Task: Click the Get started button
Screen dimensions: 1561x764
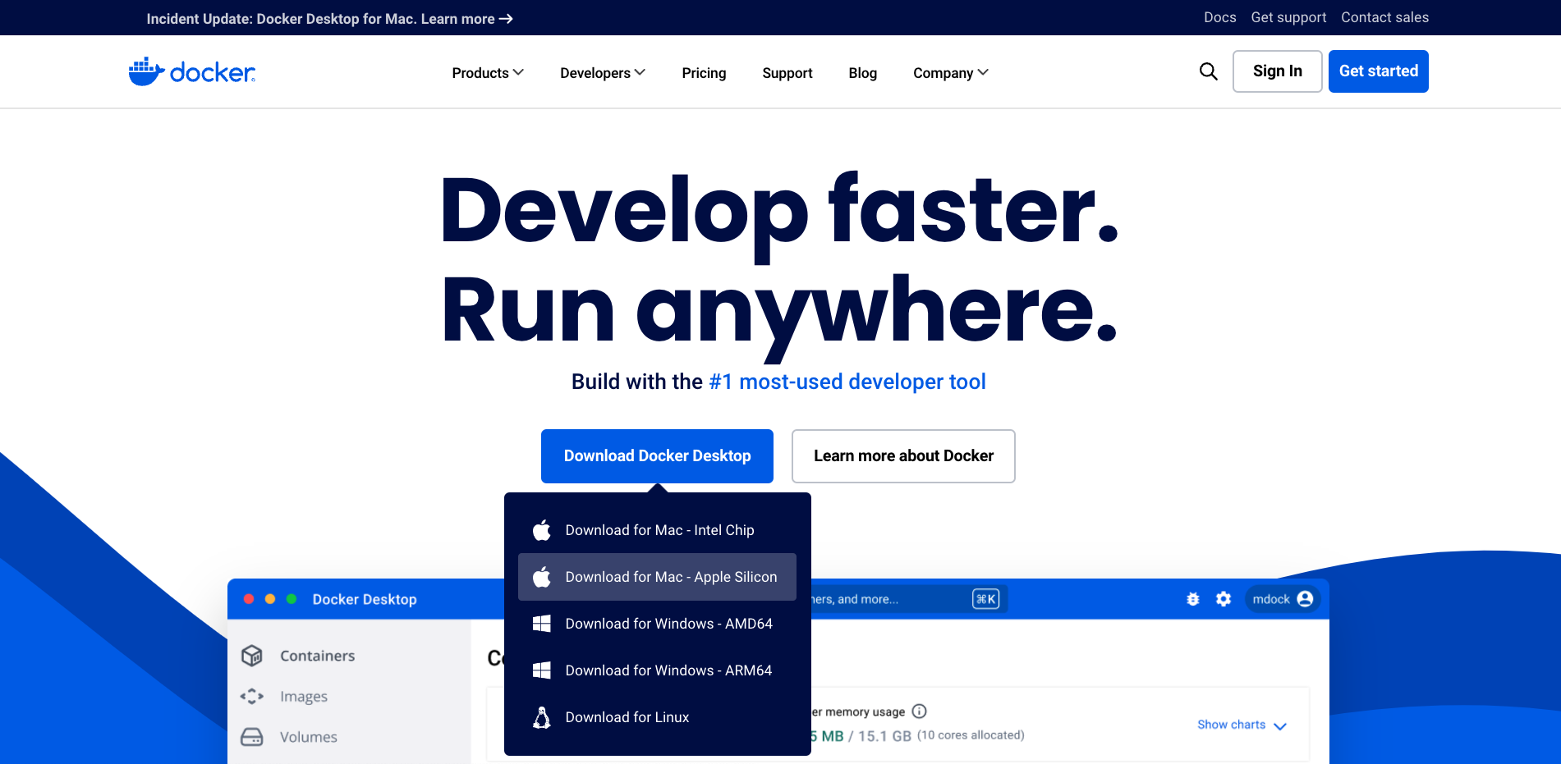Action: [x=1379, y=71]
